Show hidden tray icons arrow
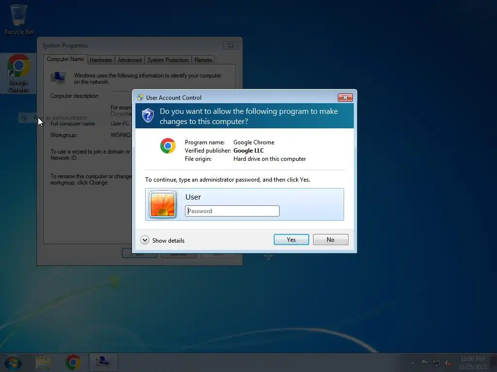The image size is (497, 372). [413, 363]
